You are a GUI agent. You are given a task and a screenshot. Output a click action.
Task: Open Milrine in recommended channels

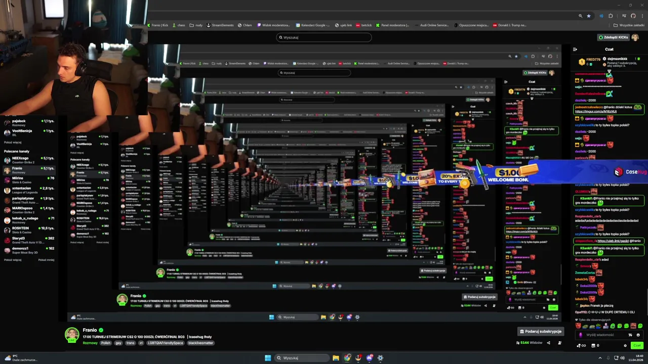30,180
